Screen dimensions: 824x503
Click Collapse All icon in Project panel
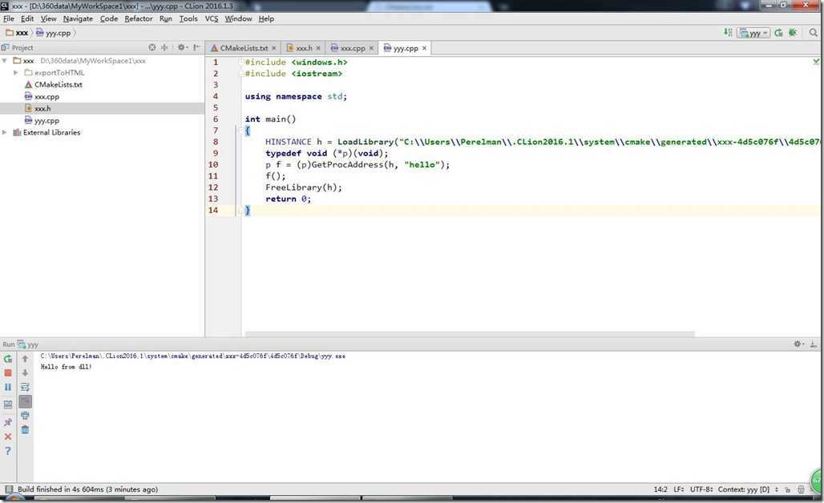164,47
